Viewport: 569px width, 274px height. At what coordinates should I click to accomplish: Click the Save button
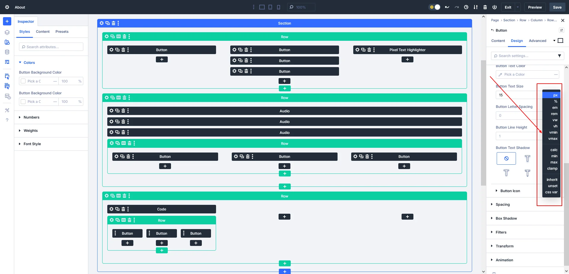point(557,7)
